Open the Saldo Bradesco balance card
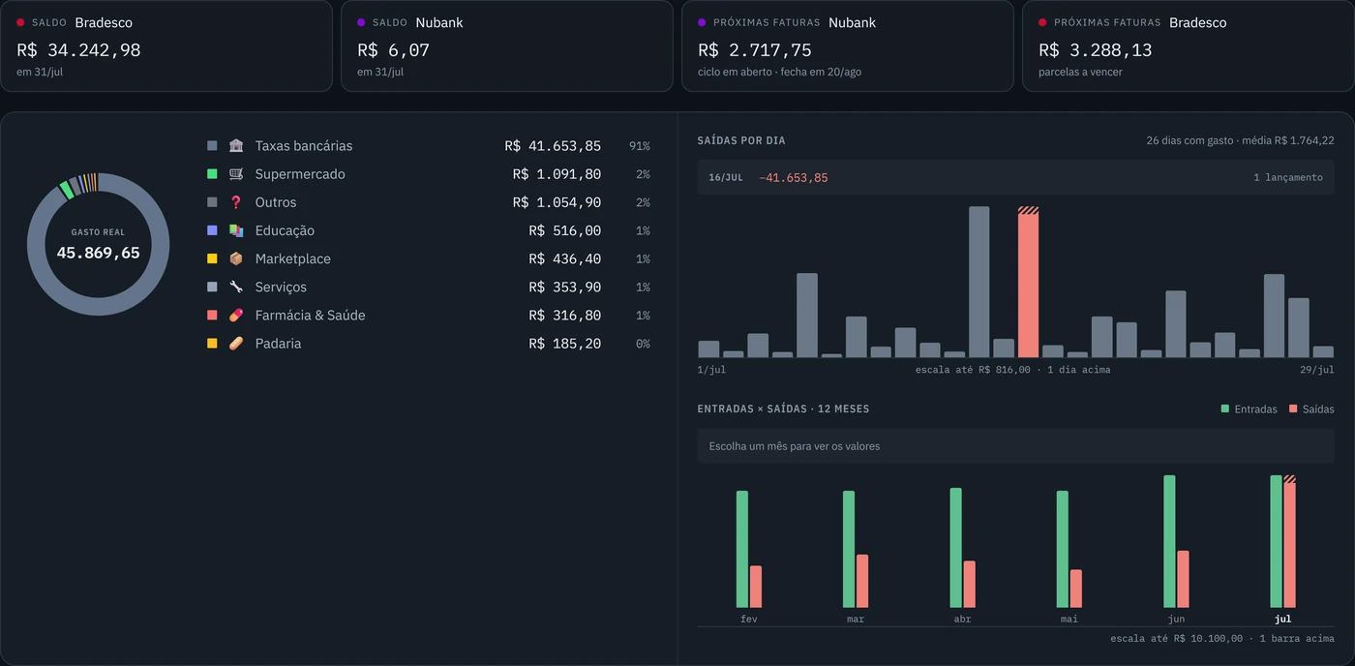The width and height of the screenshot is (1355, 666). 166,45
